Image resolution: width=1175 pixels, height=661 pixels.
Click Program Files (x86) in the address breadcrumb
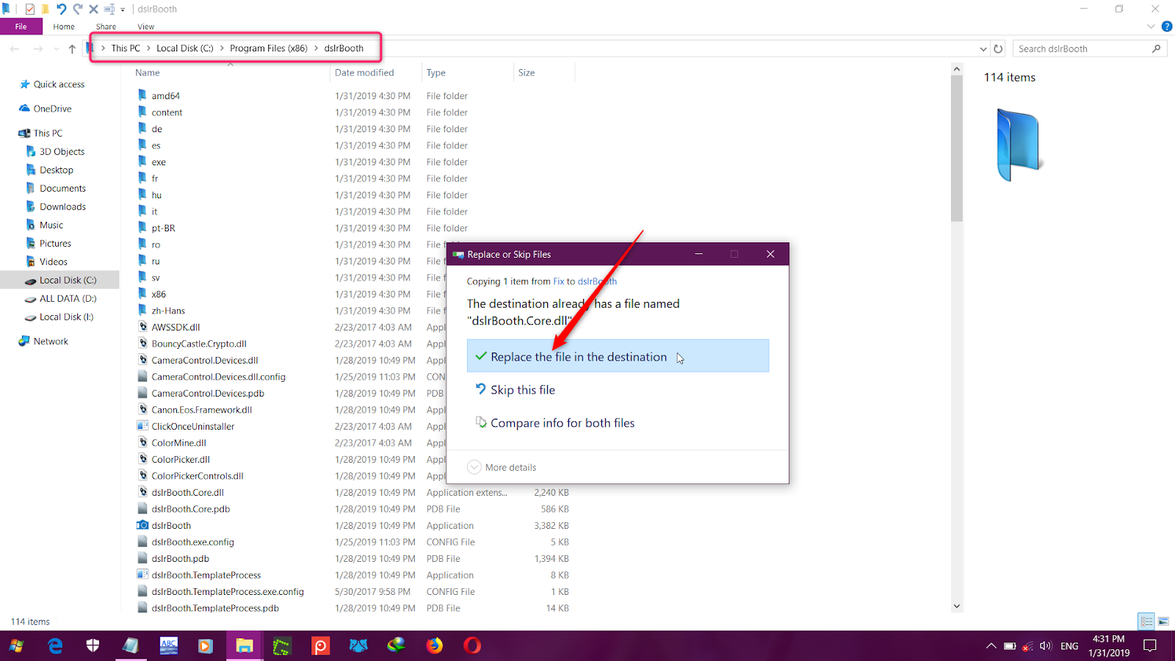(269, 48)
